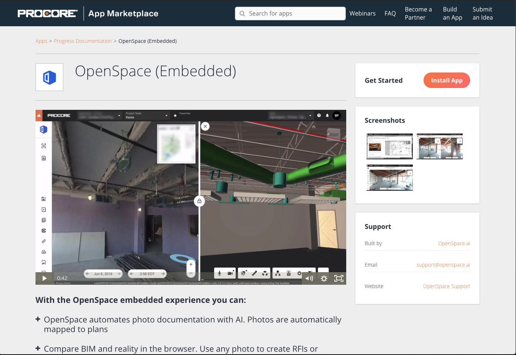Click the image sidebar icon

click(44, 199)
